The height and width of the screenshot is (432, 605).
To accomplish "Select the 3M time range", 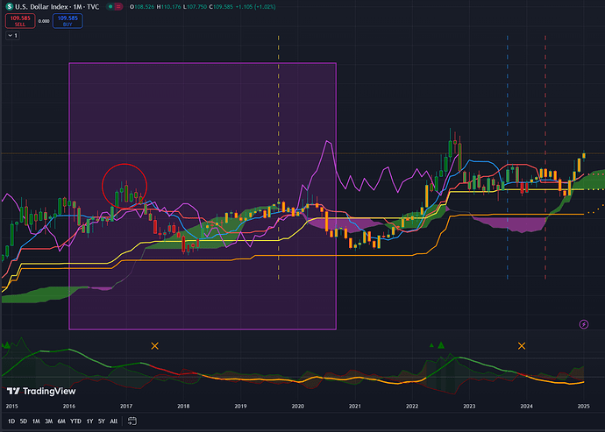I will point(48,421).
